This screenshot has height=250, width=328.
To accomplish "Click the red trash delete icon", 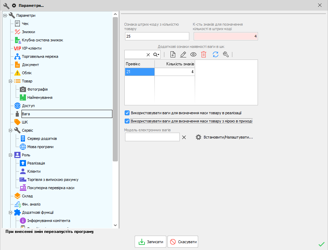I will (204, 54).
